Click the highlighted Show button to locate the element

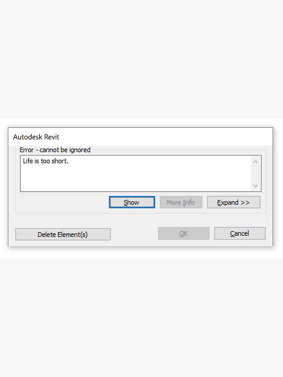click(x=132, y=202)
